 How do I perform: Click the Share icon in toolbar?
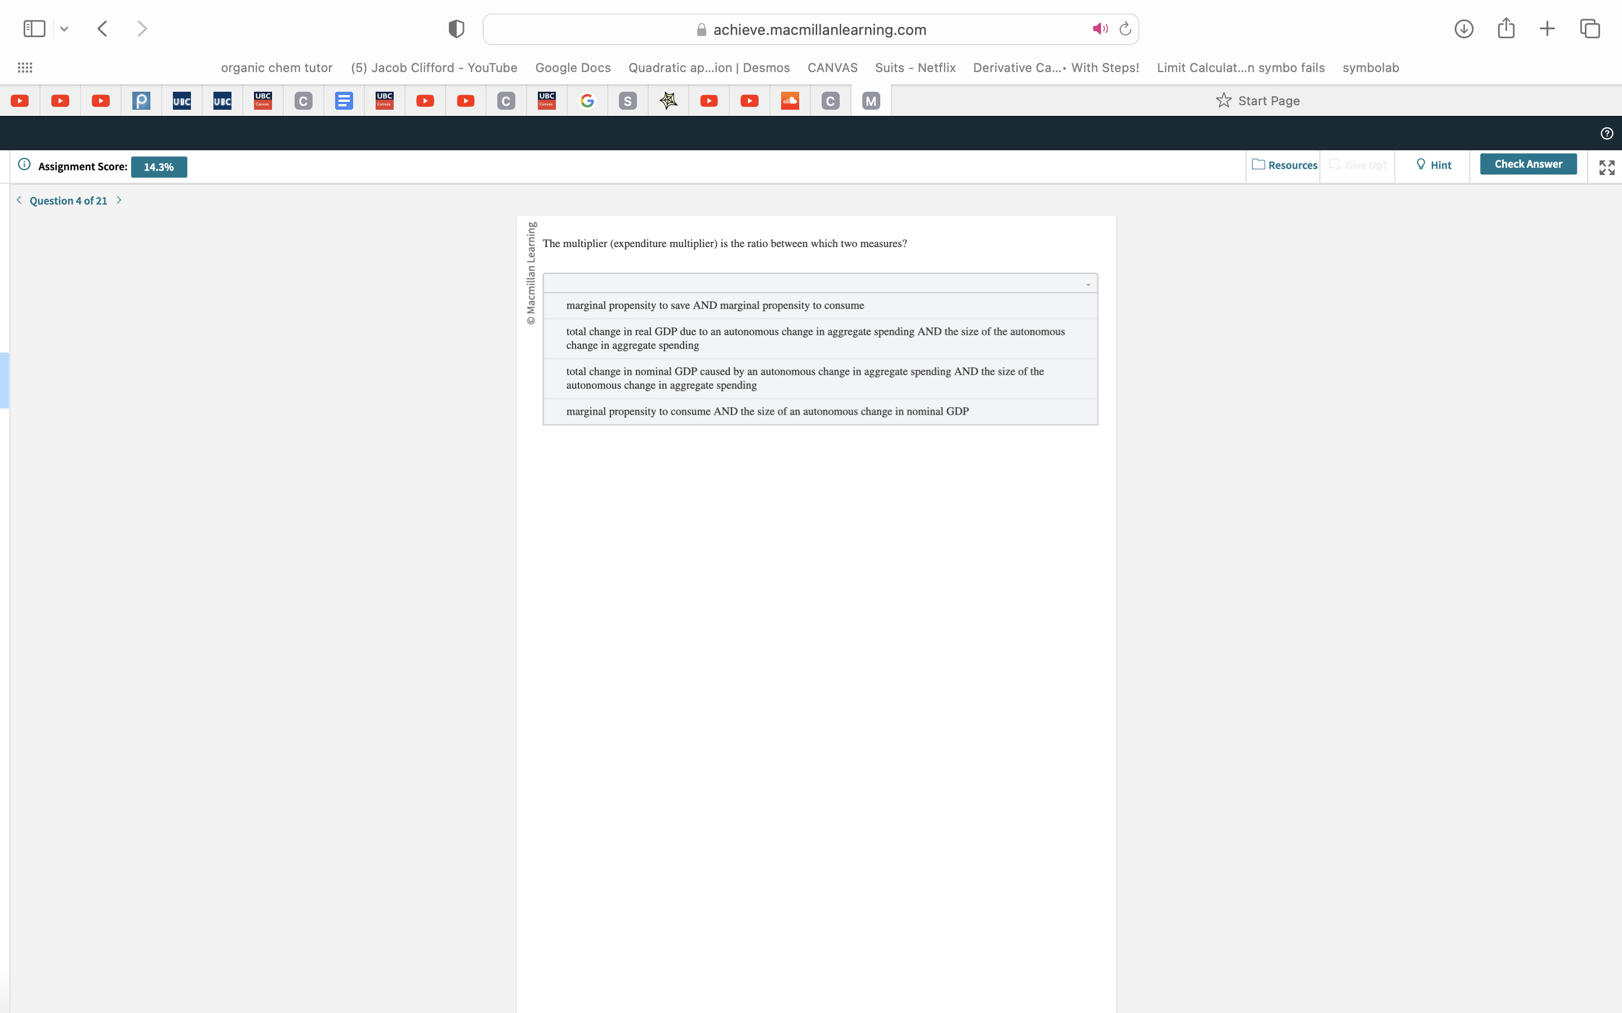click(x=1506, y=29)
